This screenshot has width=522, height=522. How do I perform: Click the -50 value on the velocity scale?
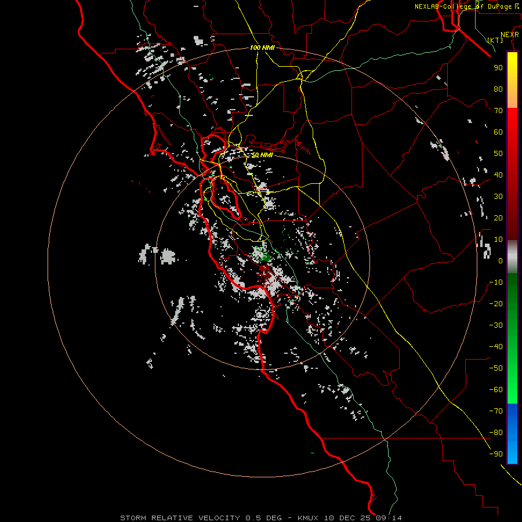(x=496, y=368)
